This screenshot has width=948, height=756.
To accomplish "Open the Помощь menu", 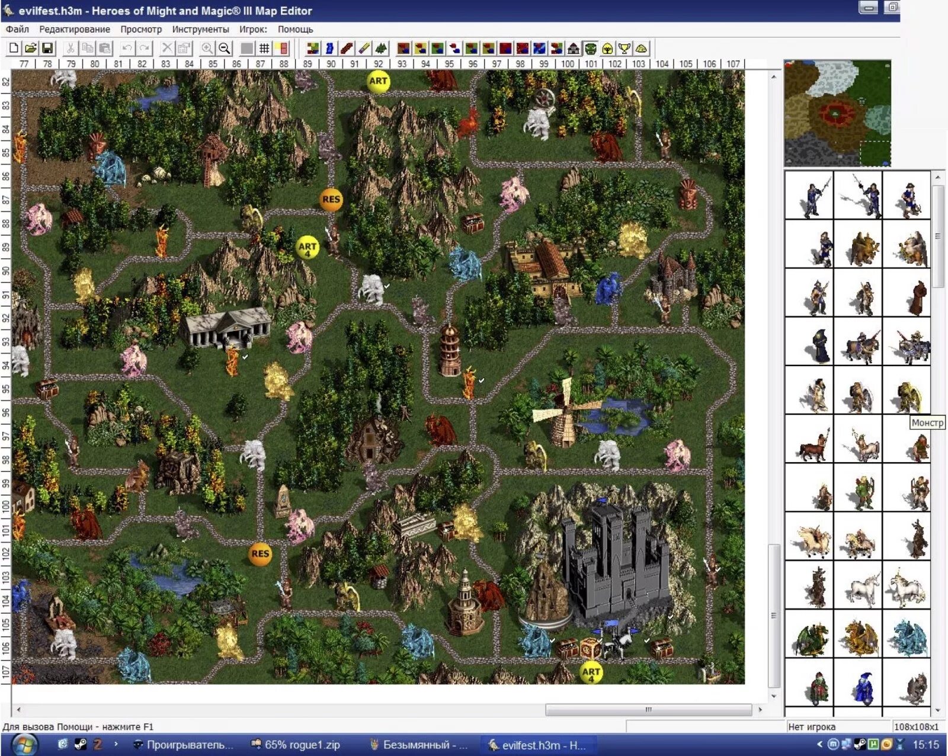I will 295,29.
